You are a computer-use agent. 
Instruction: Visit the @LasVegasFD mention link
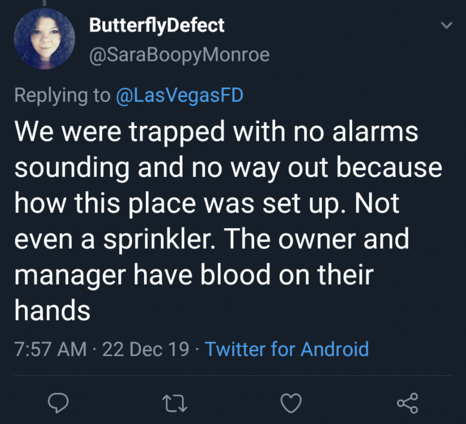point(179,95)
